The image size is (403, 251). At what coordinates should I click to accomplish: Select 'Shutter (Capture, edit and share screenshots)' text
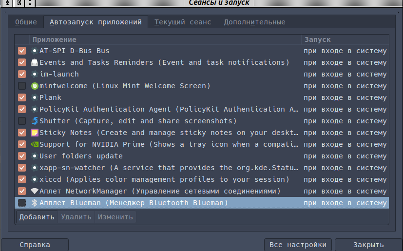pyautogui.click(x=138, y=121)
